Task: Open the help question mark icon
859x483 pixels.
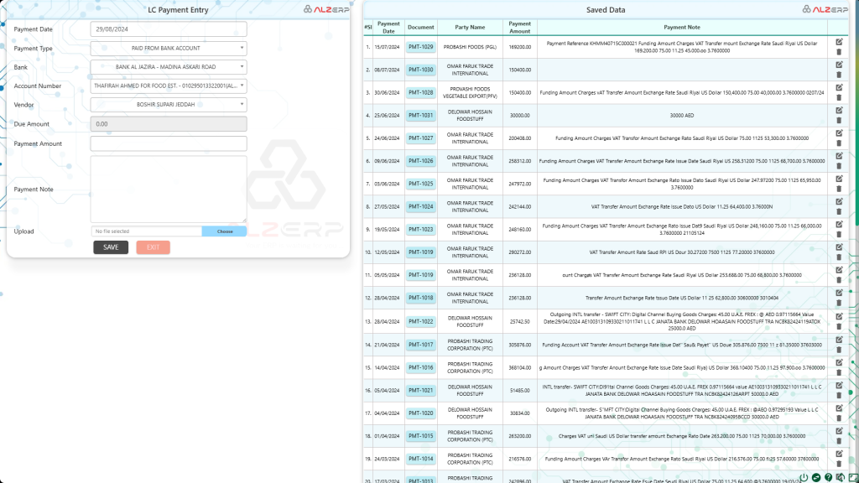Action: pyautogui.click(x=828, y=477)
